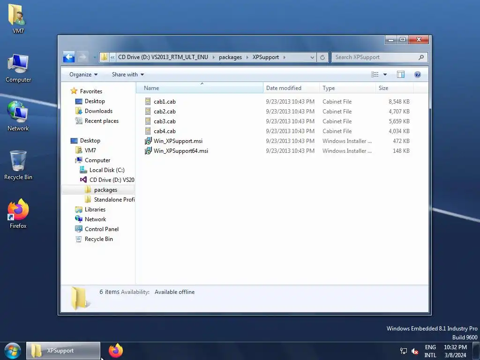Viewport: 480px width, 360px height.
Task: Click the muted volume tray icon
Action: click(415, 351)
